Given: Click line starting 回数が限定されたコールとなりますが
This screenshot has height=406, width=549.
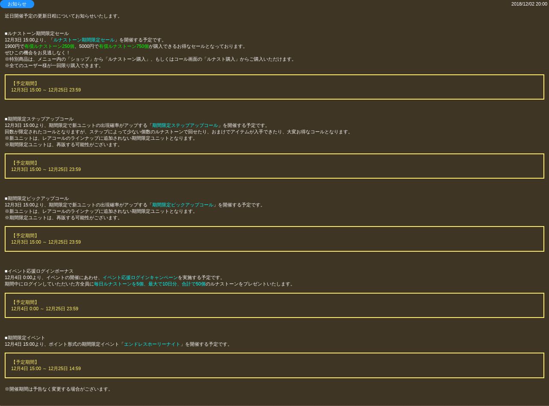Looking at the screenshot, I should tap(178, 132).
